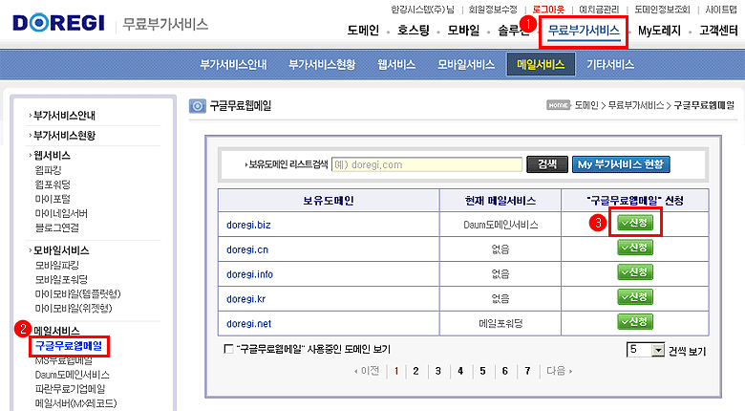
Task: Click 건씩 보기 button
Action: click(x=687, y=351)
